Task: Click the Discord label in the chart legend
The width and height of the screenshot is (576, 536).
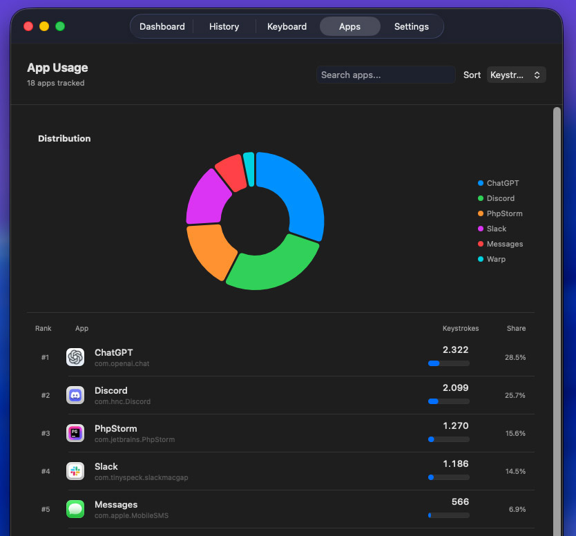Action: coord(500,198)
